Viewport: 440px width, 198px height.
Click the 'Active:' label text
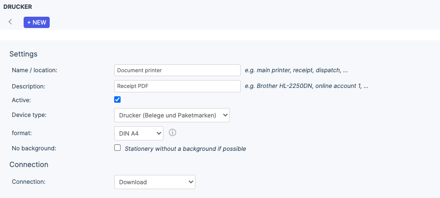click(21, 100)
